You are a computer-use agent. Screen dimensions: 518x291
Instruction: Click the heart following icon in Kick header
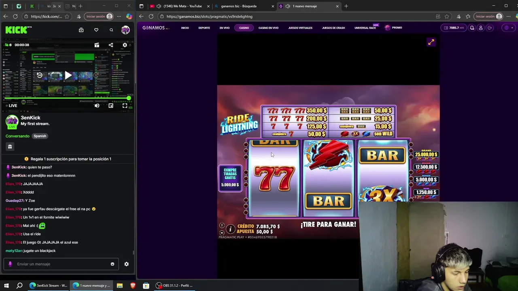(96, 30)
